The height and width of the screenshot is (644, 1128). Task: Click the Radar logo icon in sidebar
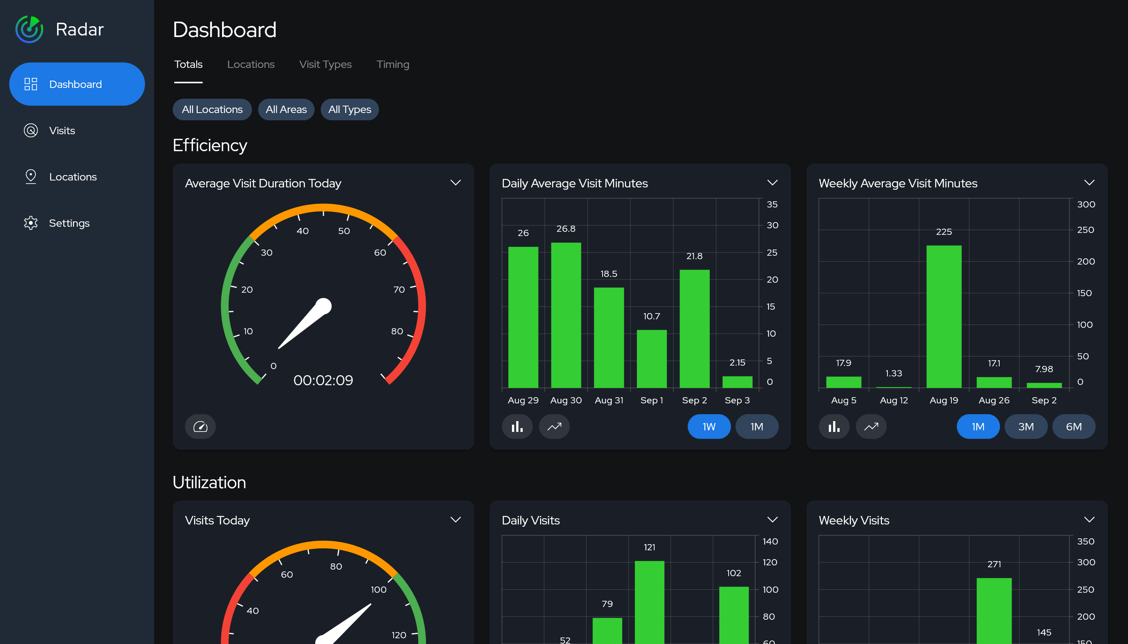(29, 29)
